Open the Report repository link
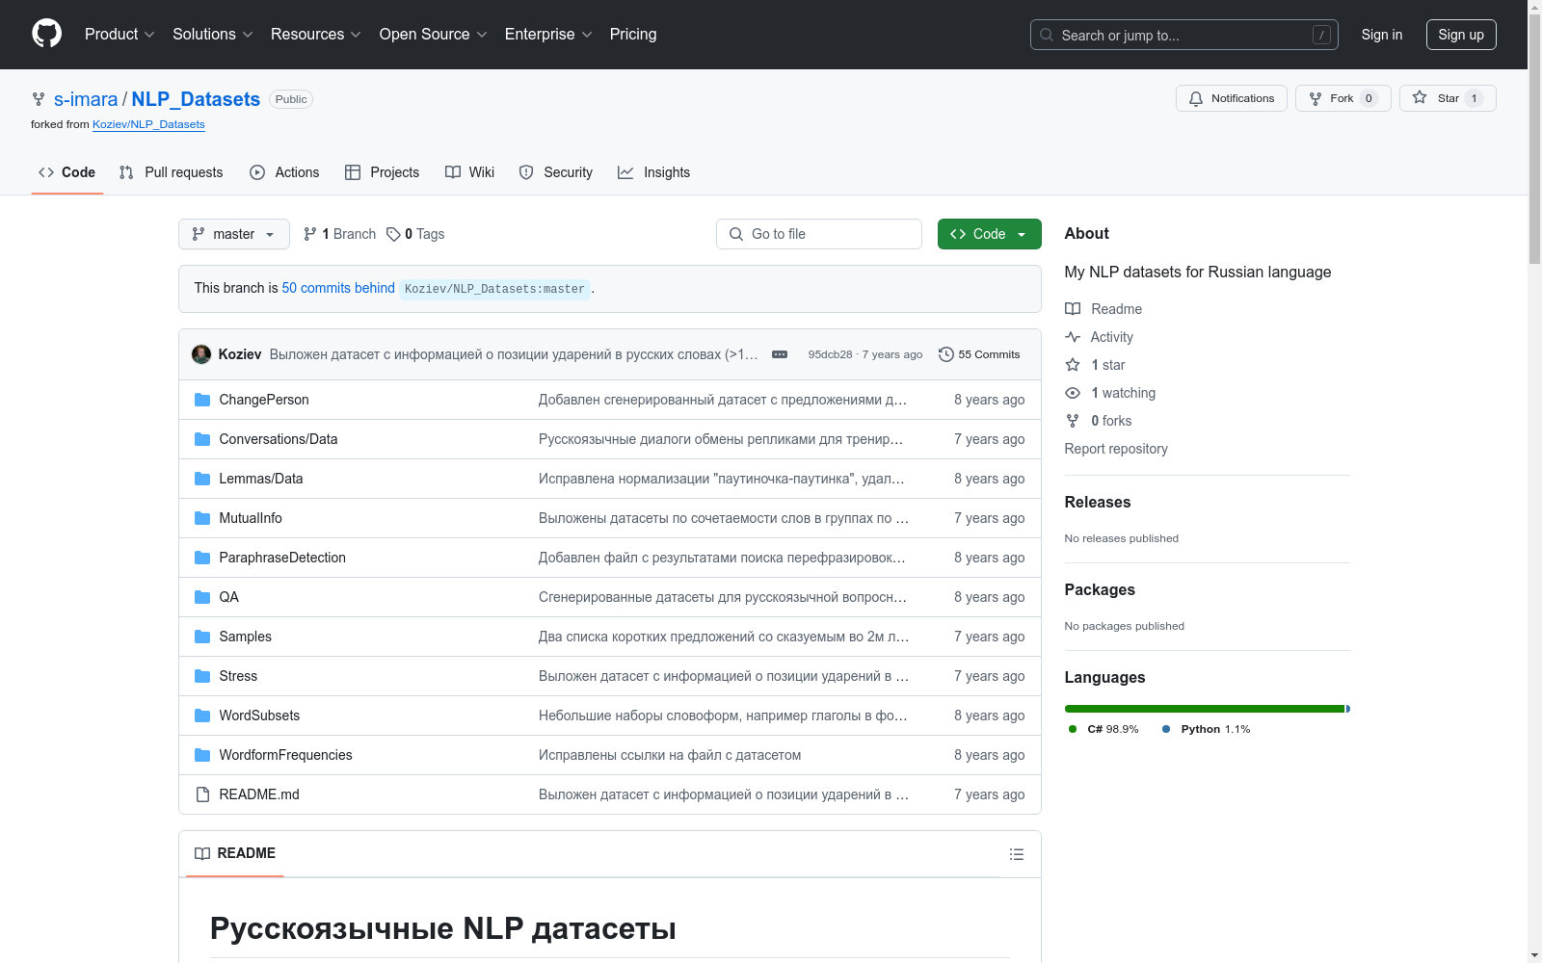 [x=1116, y=449]
